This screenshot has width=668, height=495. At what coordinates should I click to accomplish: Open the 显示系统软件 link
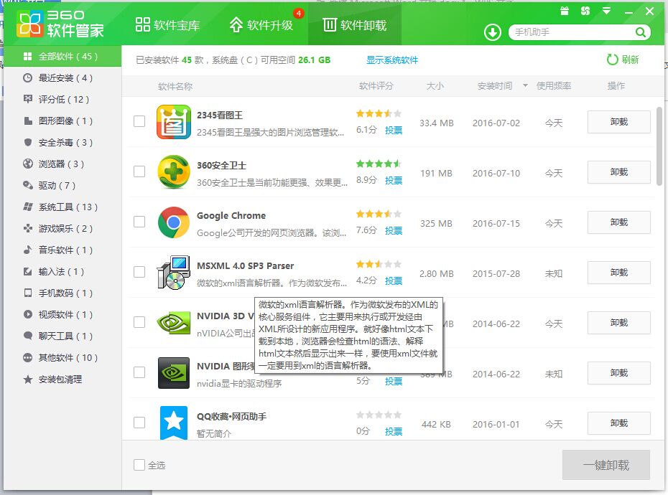click(x=392, y=61)
